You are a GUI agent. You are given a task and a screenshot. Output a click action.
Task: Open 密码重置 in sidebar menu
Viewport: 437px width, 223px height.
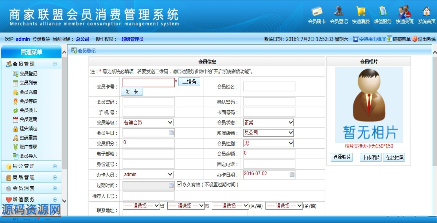[28, 138]
